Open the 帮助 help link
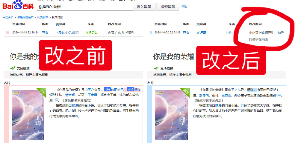This screenshot has width=295, height=143. (184, 7)
